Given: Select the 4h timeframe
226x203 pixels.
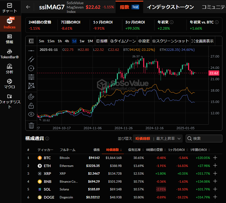Looking at the screenshot, I should point(67,41).
